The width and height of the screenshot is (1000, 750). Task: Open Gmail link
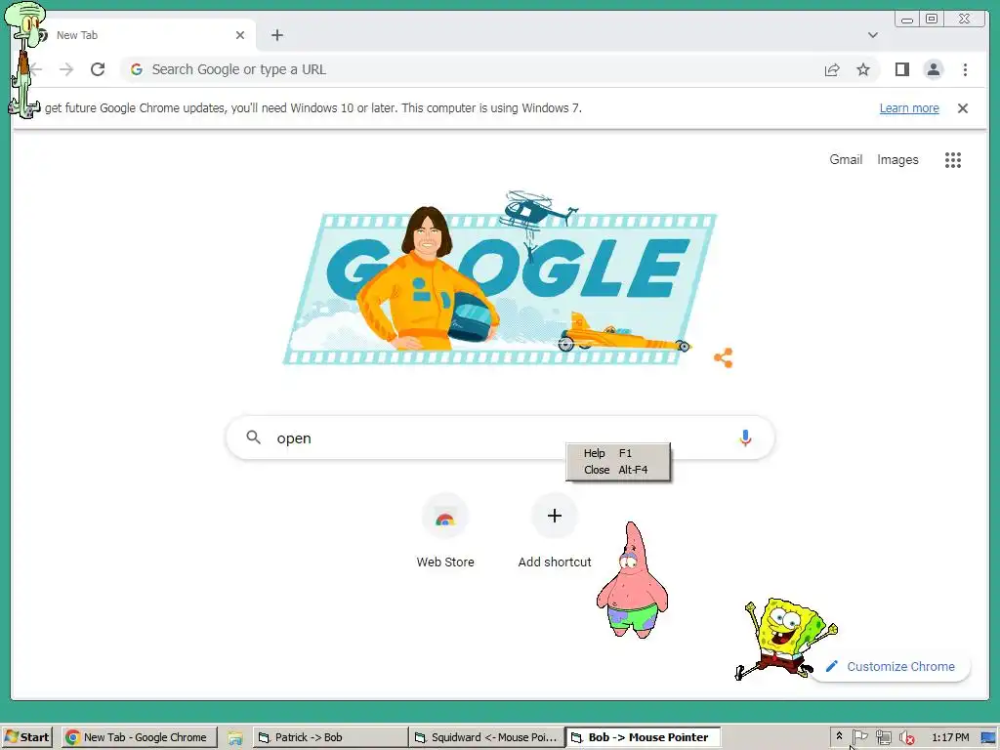846,159
